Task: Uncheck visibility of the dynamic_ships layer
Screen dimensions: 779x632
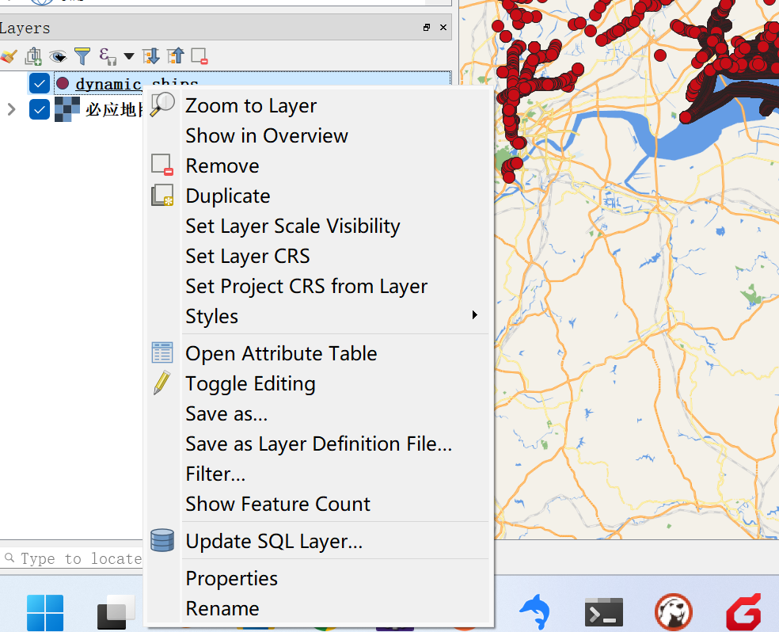Action: click(x=40, y=83)
